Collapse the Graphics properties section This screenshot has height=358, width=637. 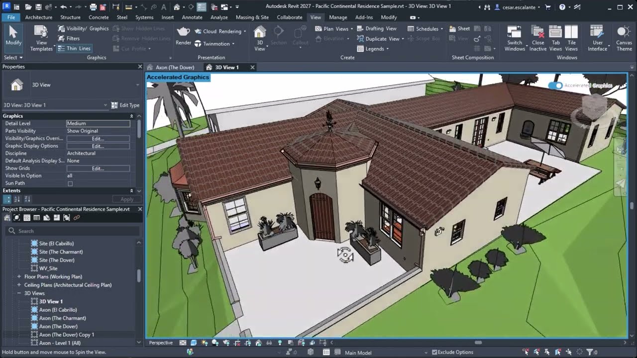tap(132, 116)
